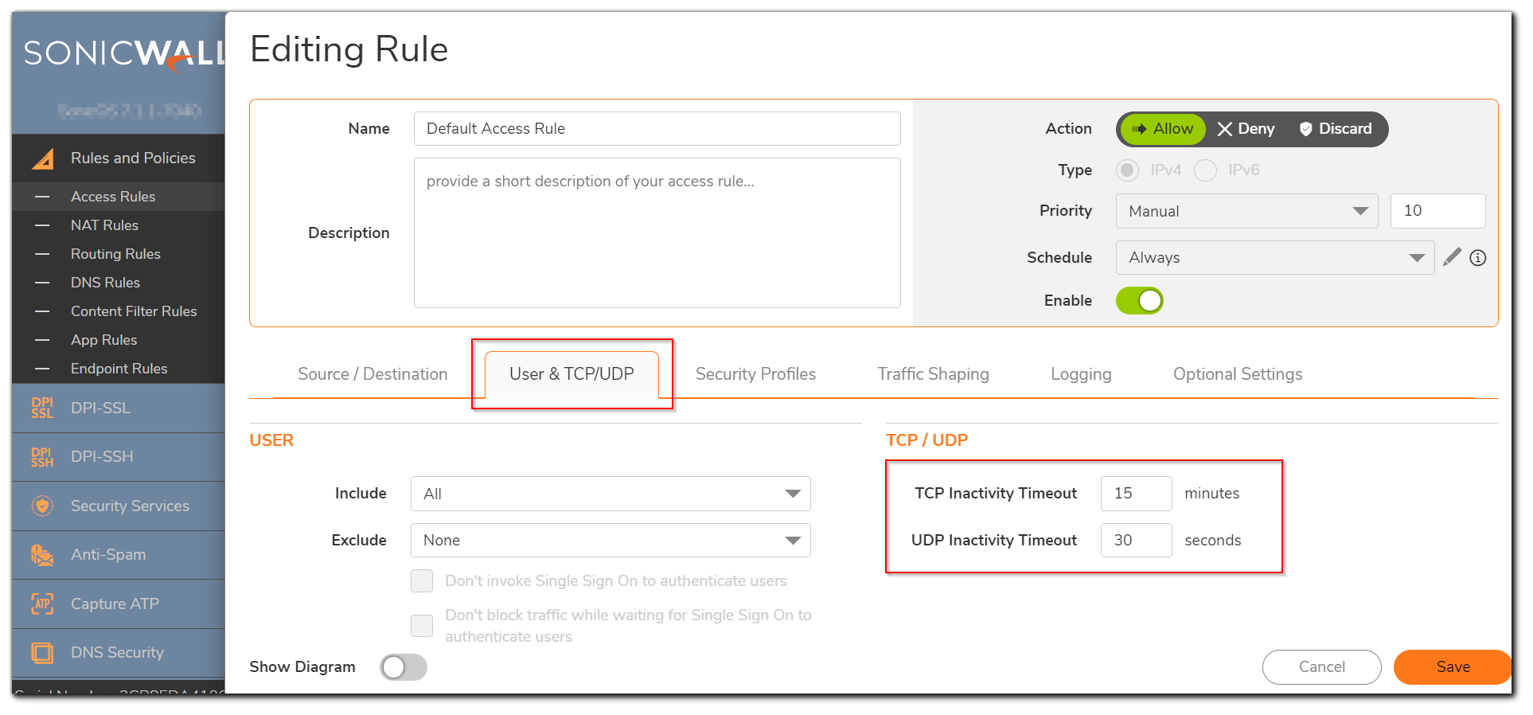Click the Security Services shield icon
This screenshot has height=715, width=1533.
click(x=42, y=506)
